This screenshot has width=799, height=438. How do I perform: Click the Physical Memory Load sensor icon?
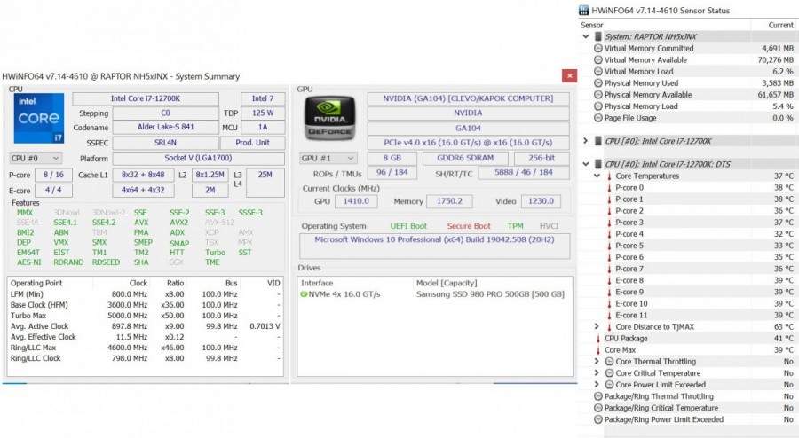coord(598,106)
